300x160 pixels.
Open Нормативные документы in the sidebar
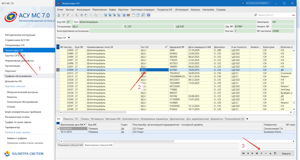click(19, 61)
